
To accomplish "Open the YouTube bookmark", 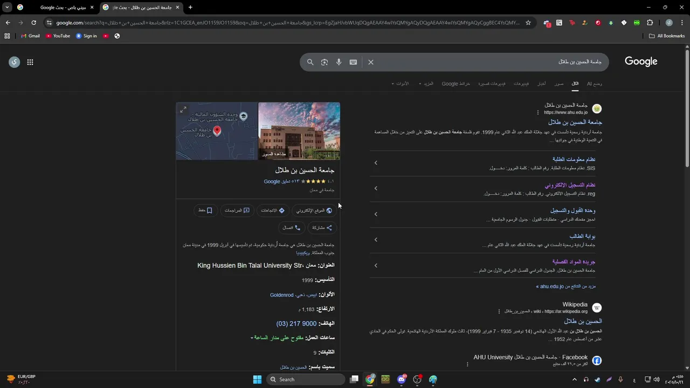I will coord(58,36).
